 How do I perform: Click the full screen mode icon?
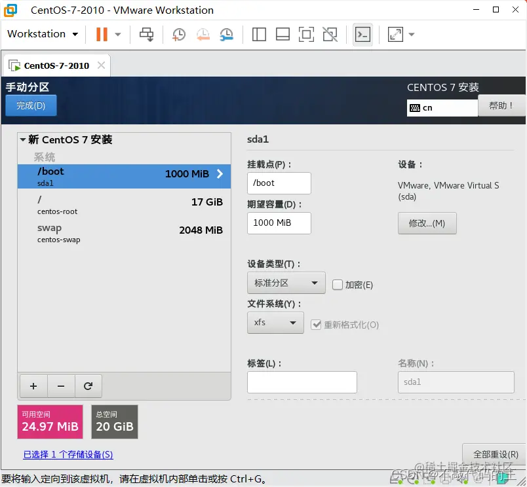coord(306,34)
